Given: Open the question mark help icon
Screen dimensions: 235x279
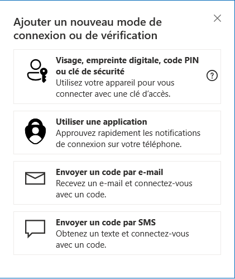Looking at the screenshot, I should click(x=212, y=75).
